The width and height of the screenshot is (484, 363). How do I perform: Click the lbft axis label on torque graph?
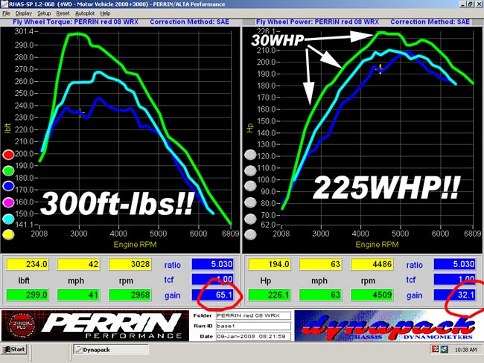7,128
